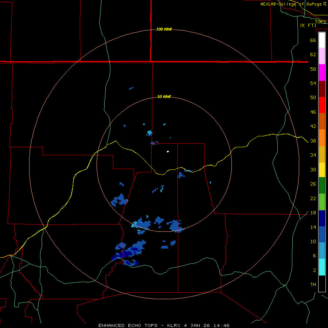Click the 54 legend value
328x328 pixels.
point(313,83)
